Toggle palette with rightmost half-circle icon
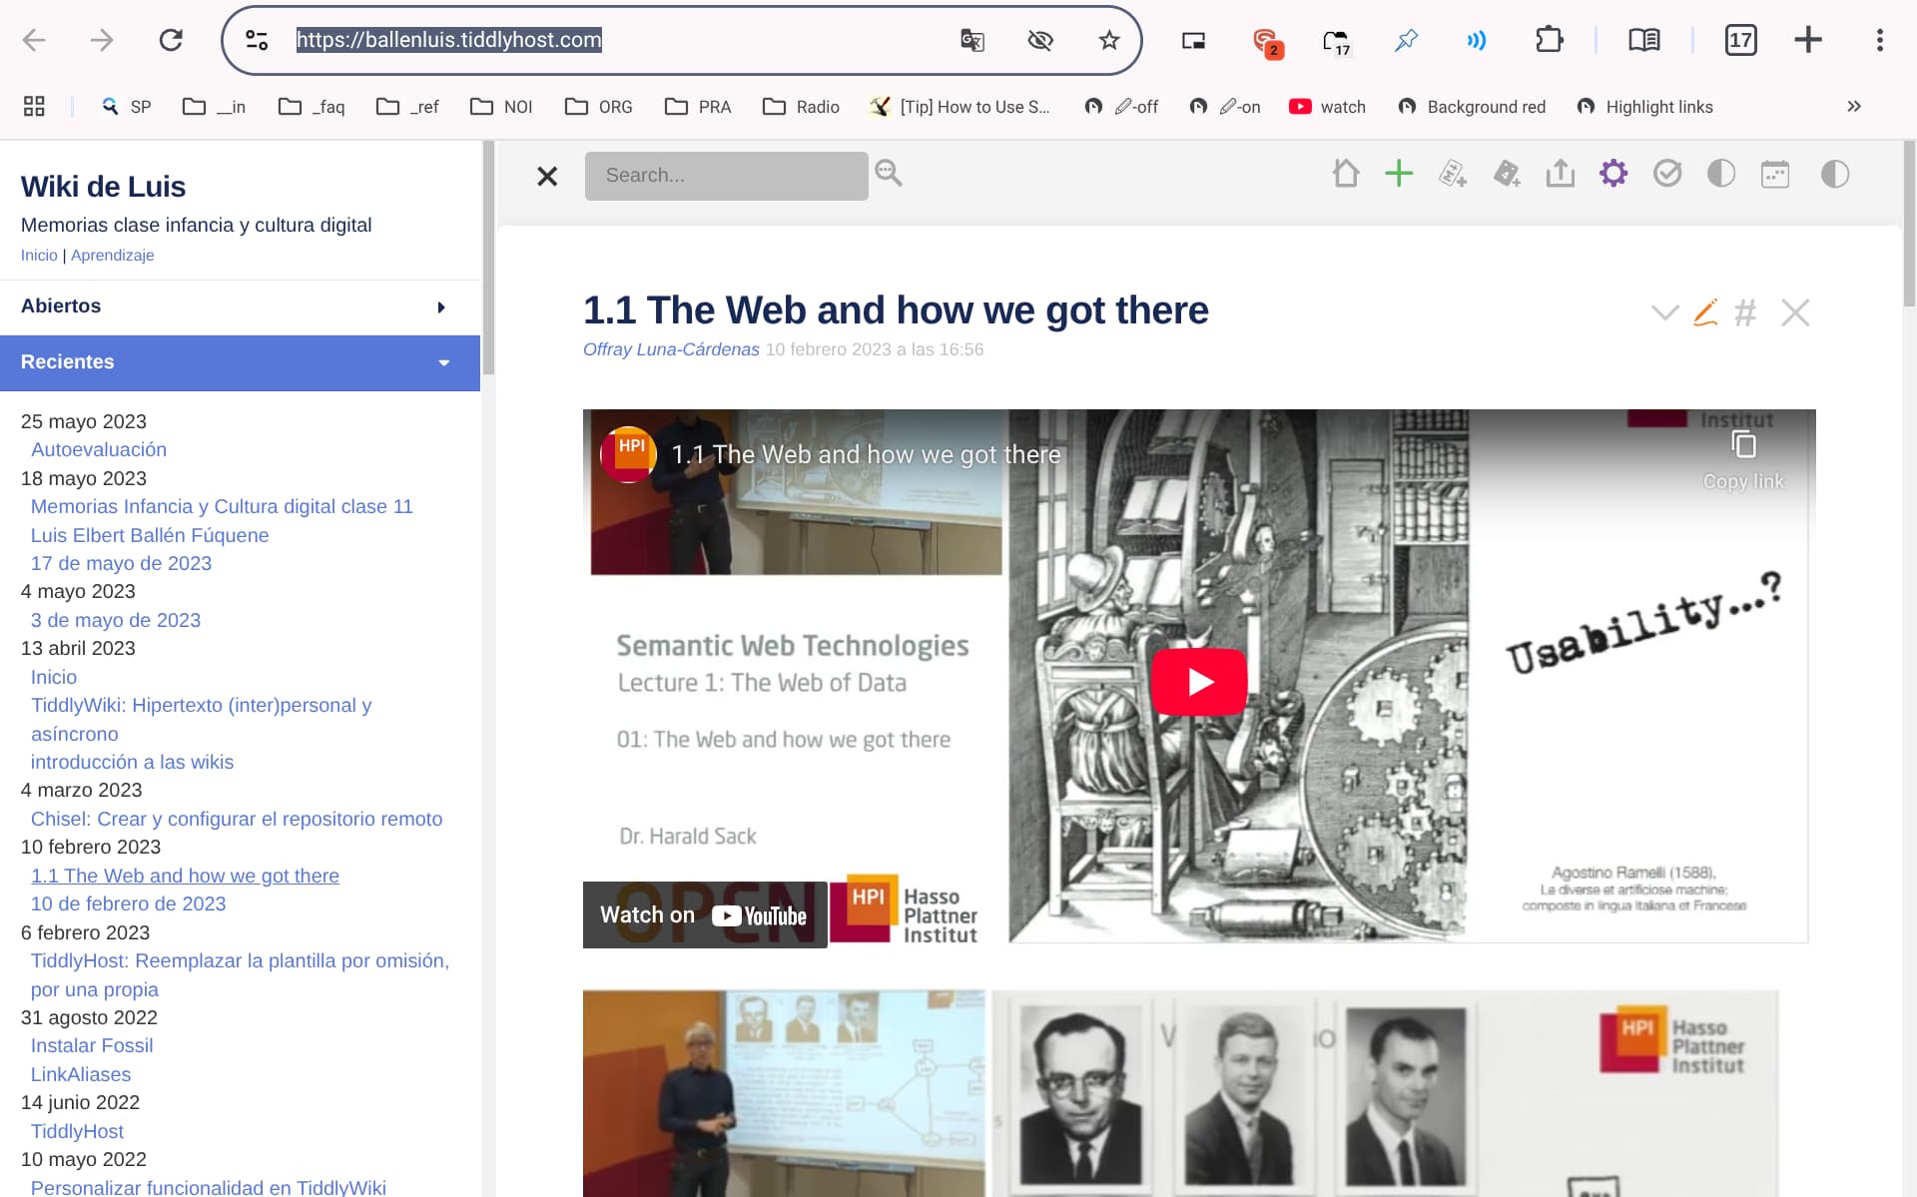1917x1197 pixels. tap(1834, 175)
